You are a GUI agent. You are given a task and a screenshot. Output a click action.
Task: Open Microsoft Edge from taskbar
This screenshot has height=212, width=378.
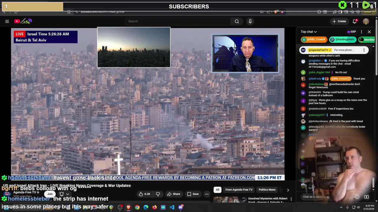click(x=146, y=207)
